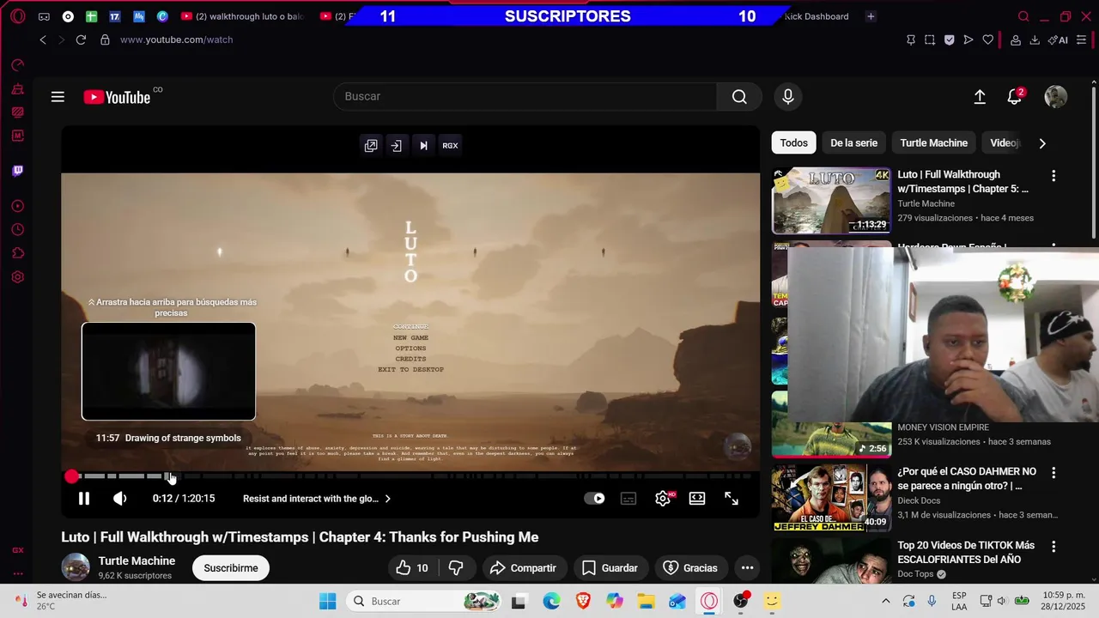Open the GX Corner gamepad tab icon
This screenshot has width=1099, height=618.
click(x=44, y=16)
